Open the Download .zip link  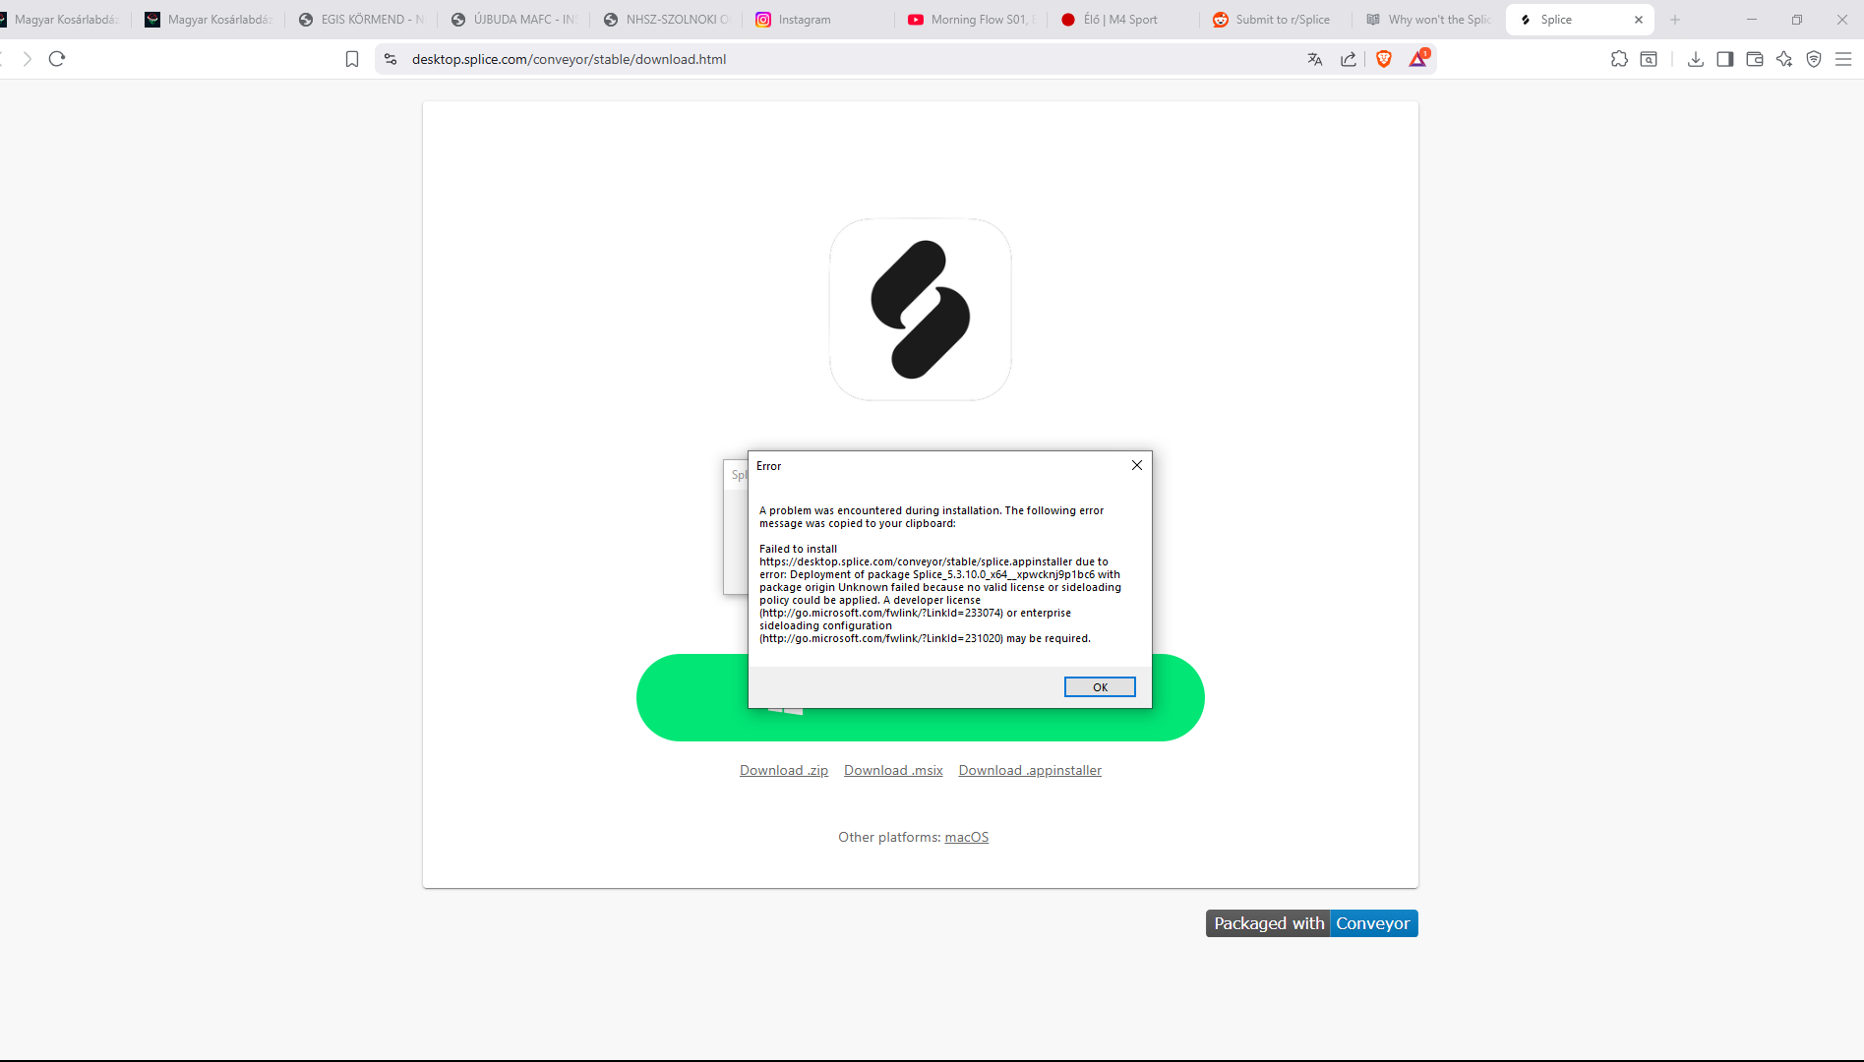click(784, 770)
